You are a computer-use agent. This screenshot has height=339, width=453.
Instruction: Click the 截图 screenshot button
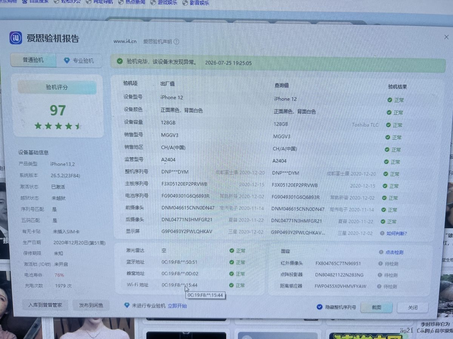[x=376, y=307]
